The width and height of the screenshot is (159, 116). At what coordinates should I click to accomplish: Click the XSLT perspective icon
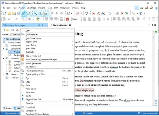point(147,8)
